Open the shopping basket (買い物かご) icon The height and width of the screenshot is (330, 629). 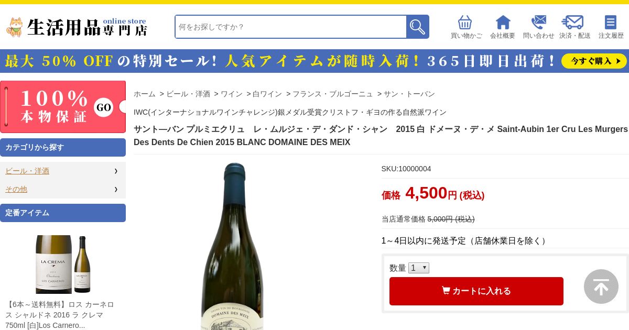coord(465,23)
